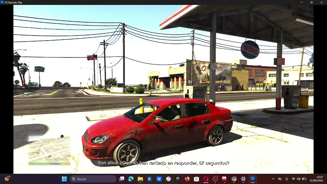Open the music app taskbar icon
The width and height of the screenshot is (327, 184).
168,179
